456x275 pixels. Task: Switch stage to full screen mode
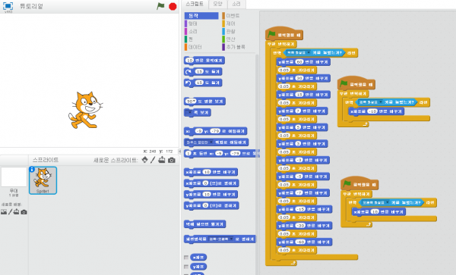click(x=8, y=6)
